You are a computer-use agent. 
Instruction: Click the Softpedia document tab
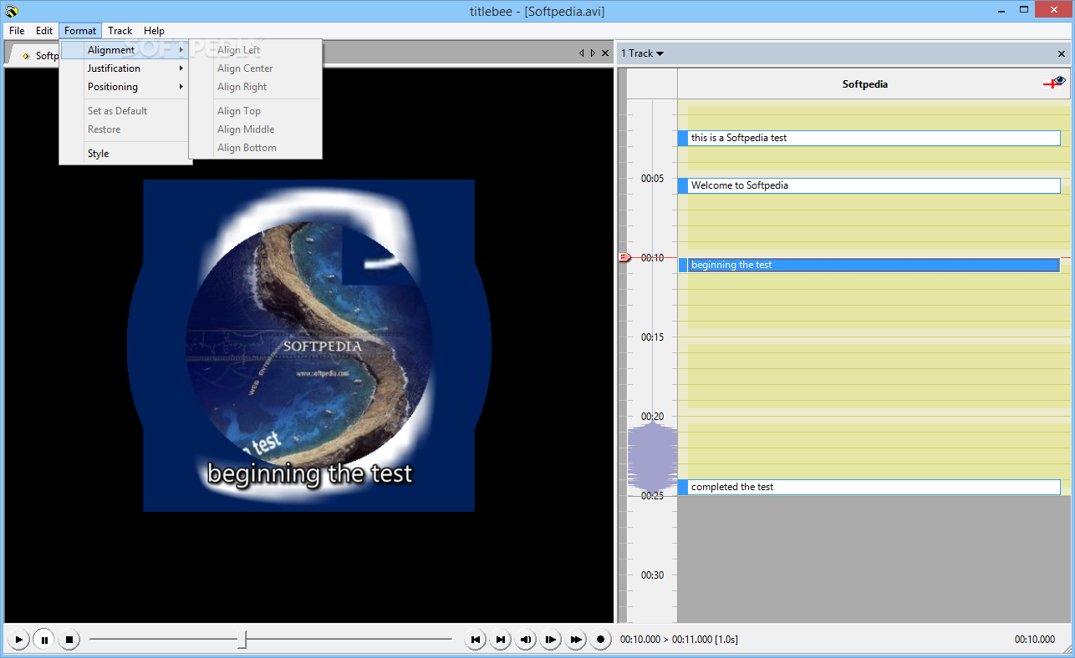37,56
